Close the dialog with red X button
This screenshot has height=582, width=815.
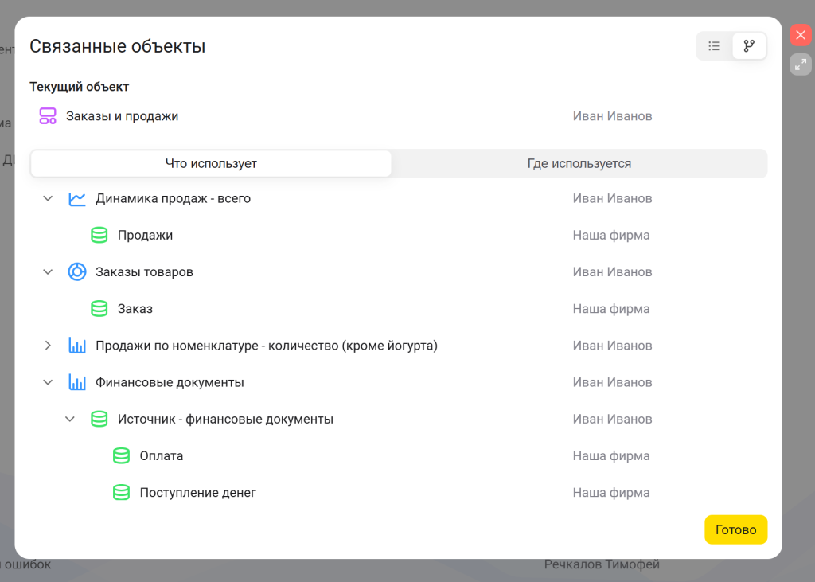click(801, 35)
